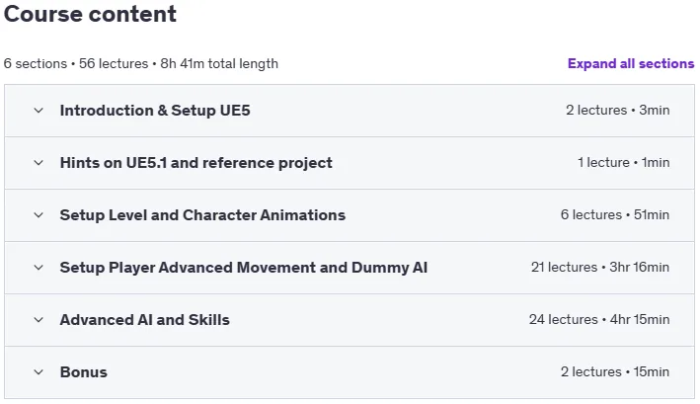This screenshot has width=700, height=404.
Task: Toggle chevron next to Setup Player Advanced Movement
Action: click(39, 268)
